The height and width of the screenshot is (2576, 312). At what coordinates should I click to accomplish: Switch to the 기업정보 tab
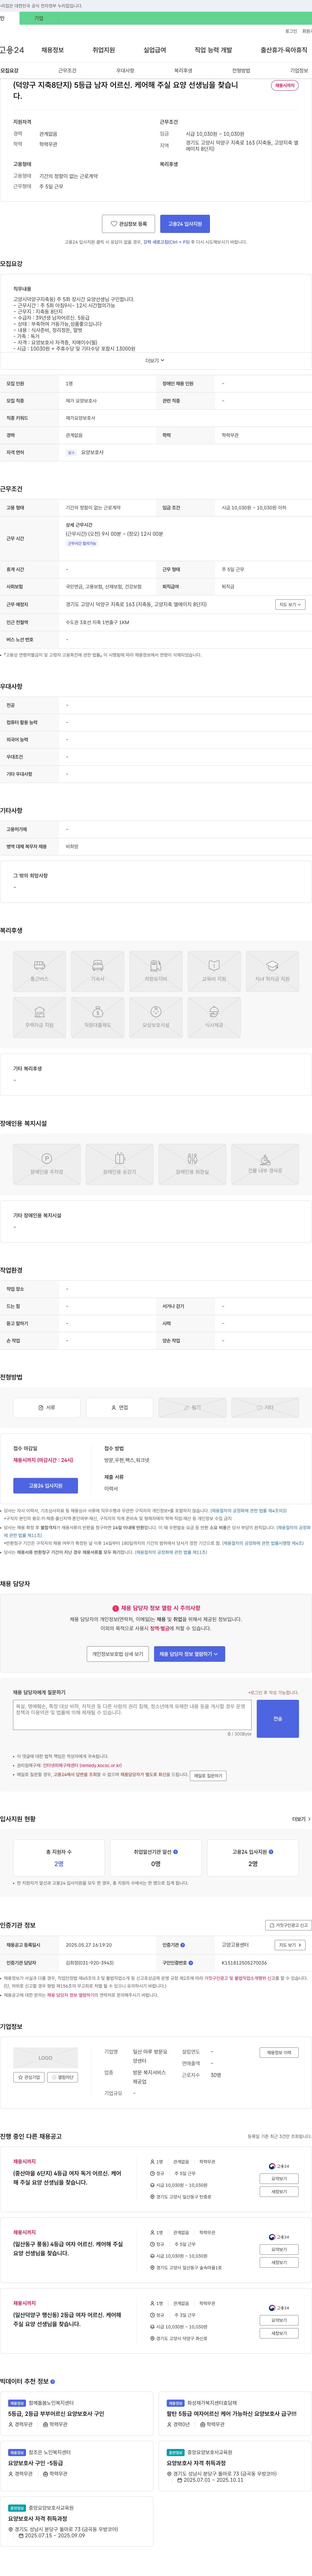coord(299,71)
